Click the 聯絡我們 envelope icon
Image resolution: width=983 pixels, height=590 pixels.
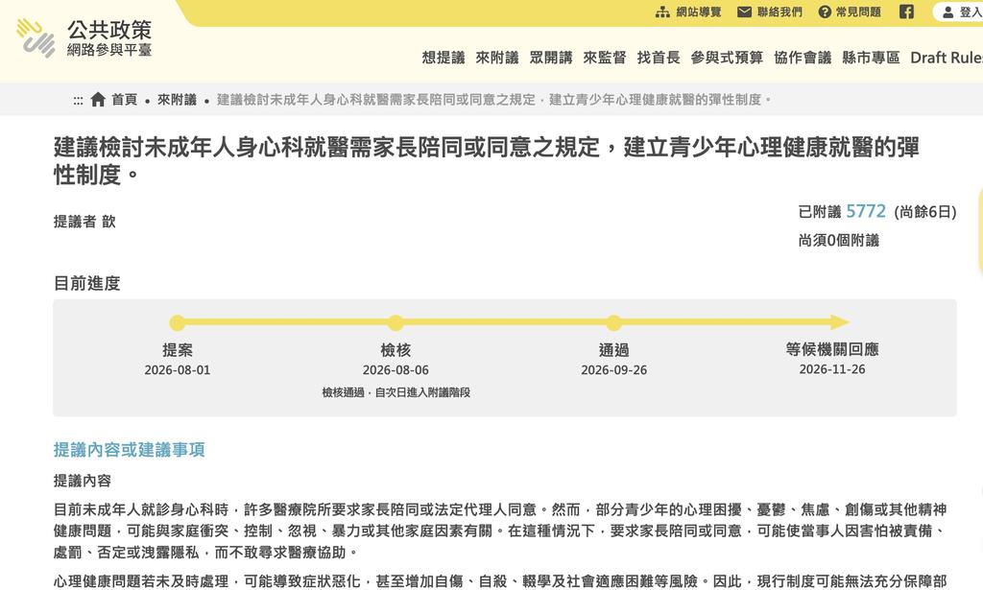click(744, 12)
